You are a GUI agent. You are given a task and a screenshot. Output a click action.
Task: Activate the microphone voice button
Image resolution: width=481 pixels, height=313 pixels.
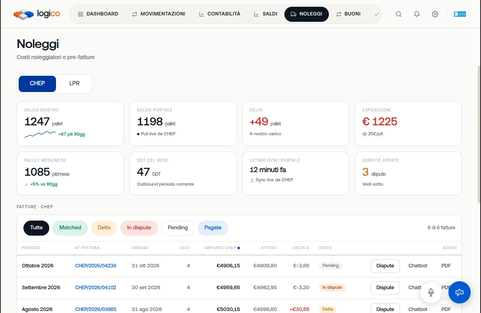coord(431,292)
